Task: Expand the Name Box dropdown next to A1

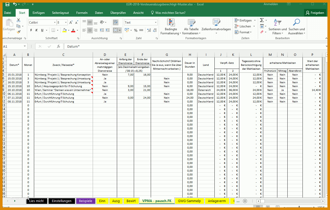Action: tap(25, 46)
